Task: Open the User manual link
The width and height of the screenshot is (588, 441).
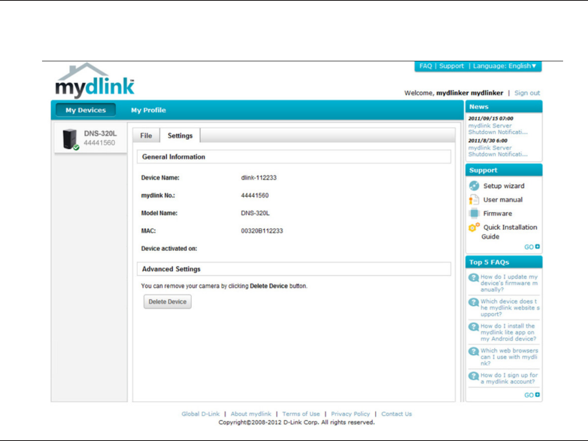Action: pyautogui.click(x=503, y=200)
